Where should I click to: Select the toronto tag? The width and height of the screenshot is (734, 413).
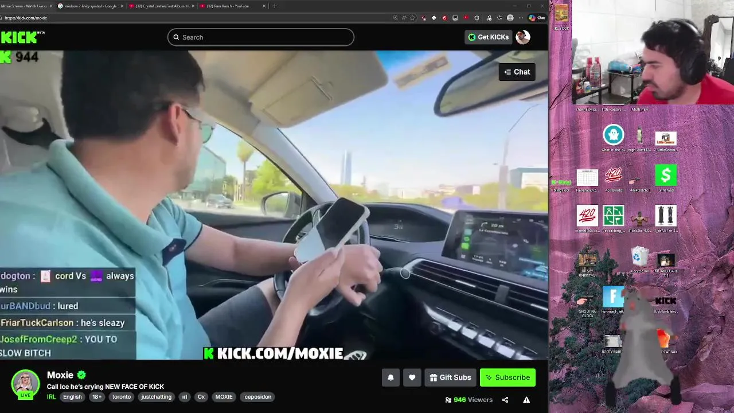click(122, 397)
